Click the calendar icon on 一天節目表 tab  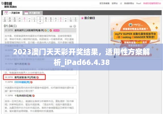[6, 13]
